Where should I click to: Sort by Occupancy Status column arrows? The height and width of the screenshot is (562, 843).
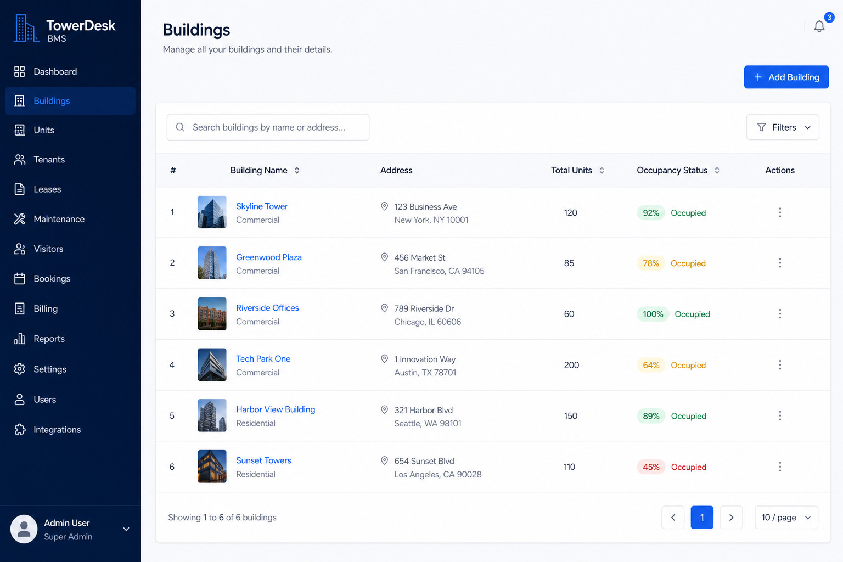717,170
